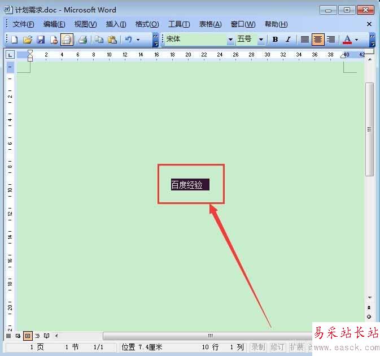Toggle Italic formatting
380x356 pixels.
288,40
